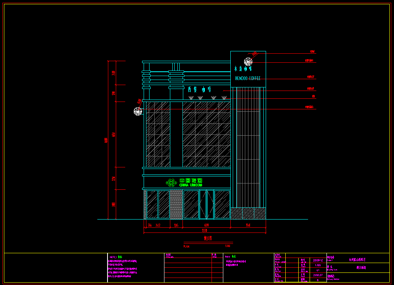Screen dimensions: 394x285
Task: Select the CHINA UNICOM green text
Action: (191, 185)
